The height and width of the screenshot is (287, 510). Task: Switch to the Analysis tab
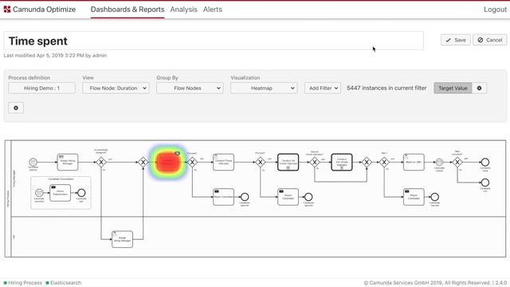click(184, 10)
